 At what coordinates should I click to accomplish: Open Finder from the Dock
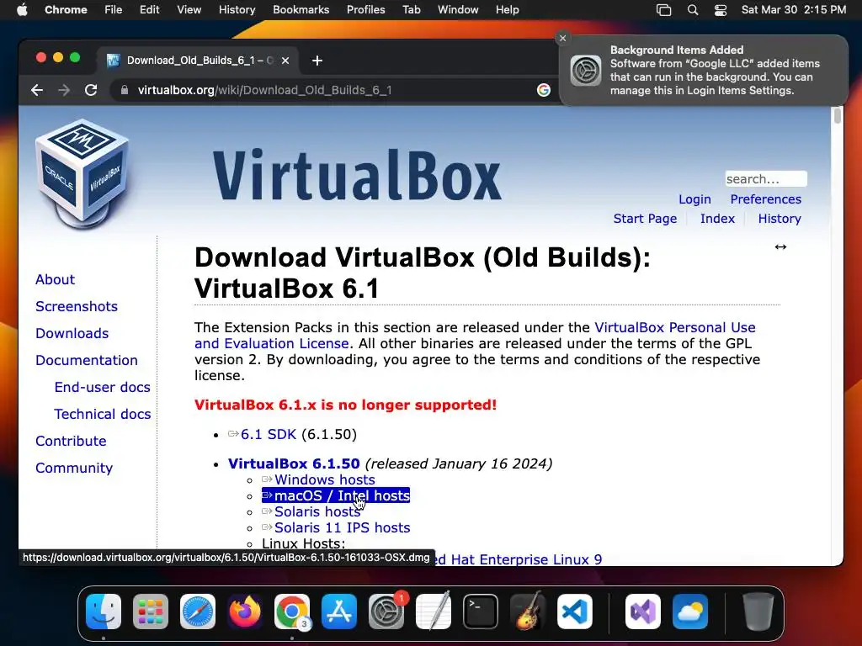[104, 612]
